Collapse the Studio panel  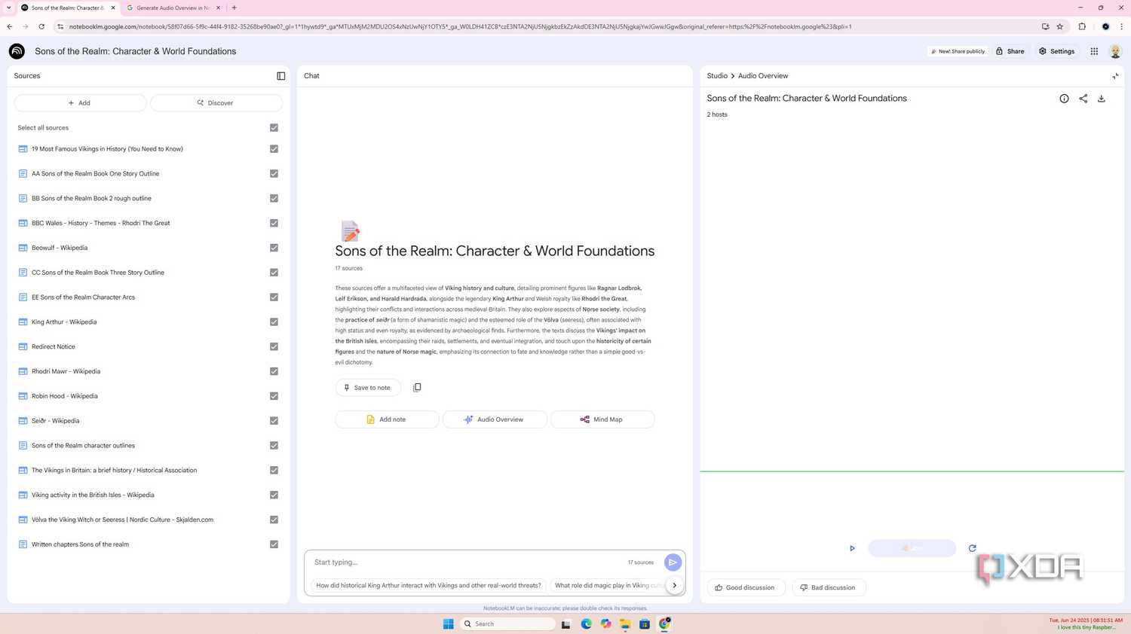1115,76
